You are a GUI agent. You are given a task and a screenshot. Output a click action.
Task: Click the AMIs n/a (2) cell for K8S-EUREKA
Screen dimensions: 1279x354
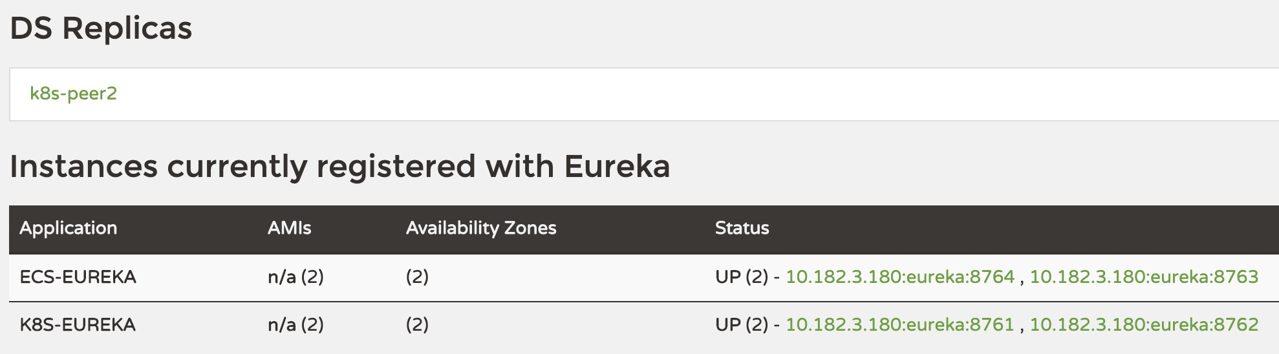click(296, 324)
